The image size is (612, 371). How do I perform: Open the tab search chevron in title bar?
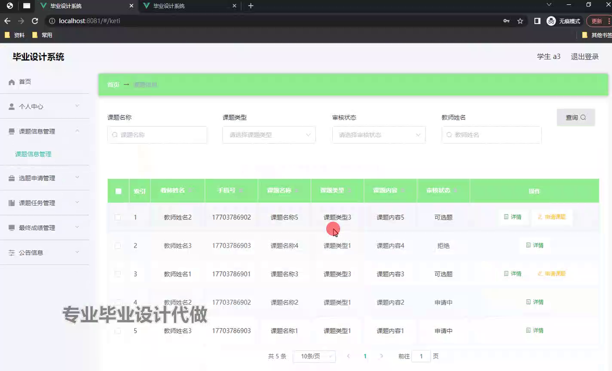coord(549,5)
